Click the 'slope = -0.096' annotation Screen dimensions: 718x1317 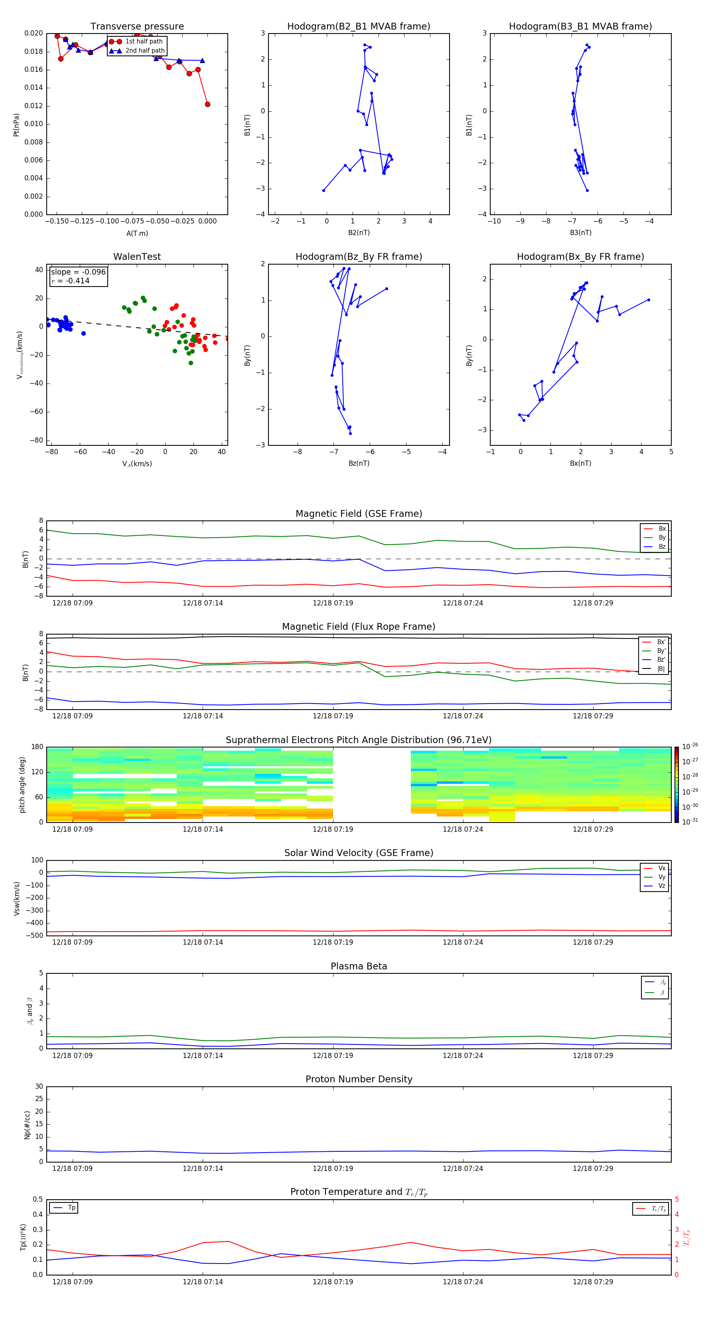tap(78, 272)
